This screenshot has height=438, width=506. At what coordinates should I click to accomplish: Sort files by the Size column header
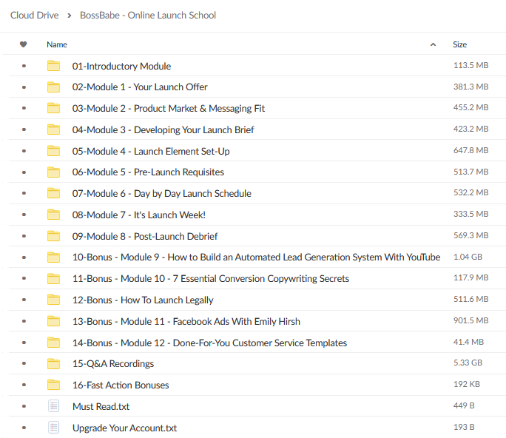point(459,44)
